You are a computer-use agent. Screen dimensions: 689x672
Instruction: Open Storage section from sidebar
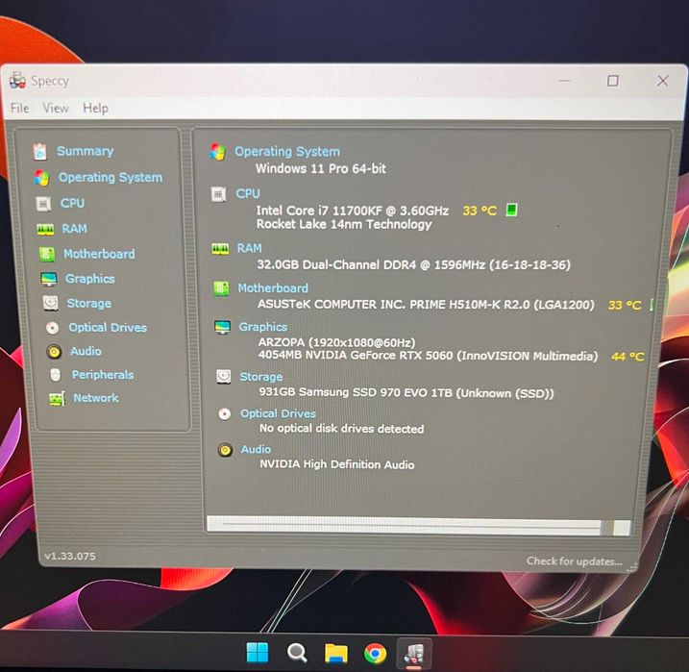coord(89,304)
